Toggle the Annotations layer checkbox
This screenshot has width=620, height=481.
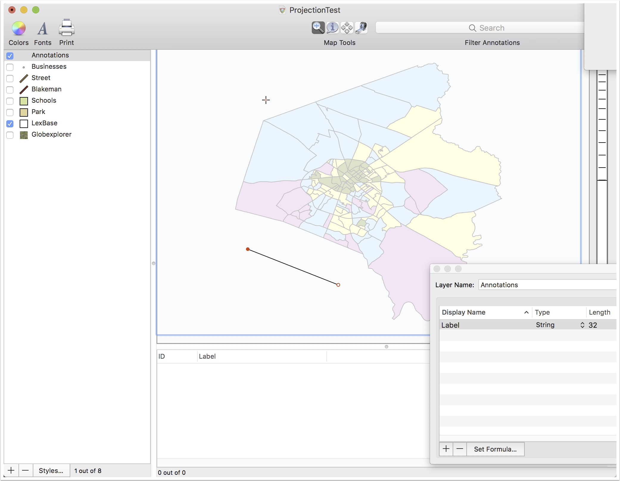click(10, 56)
